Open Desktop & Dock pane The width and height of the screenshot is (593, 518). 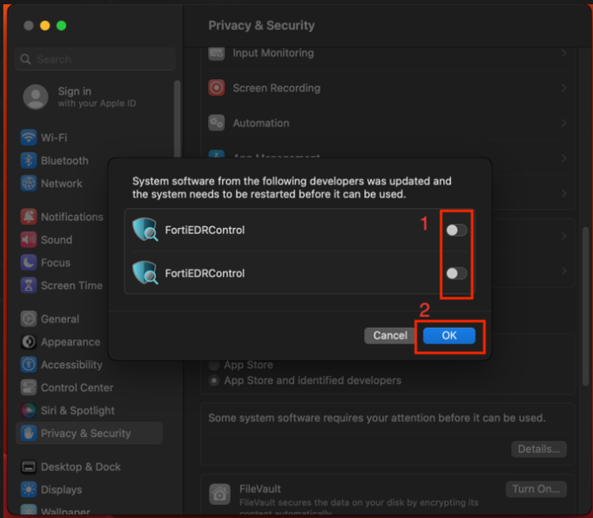[x=81, y=467]
